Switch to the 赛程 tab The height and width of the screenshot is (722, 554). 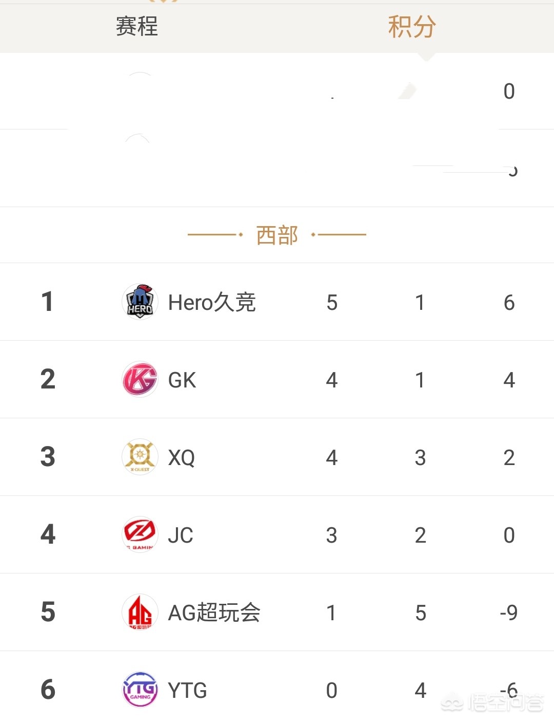[x=137, y=27]
